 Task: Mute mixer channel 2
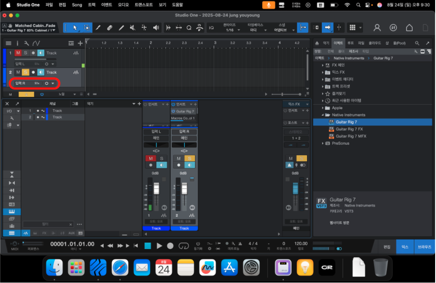point(178,158)
